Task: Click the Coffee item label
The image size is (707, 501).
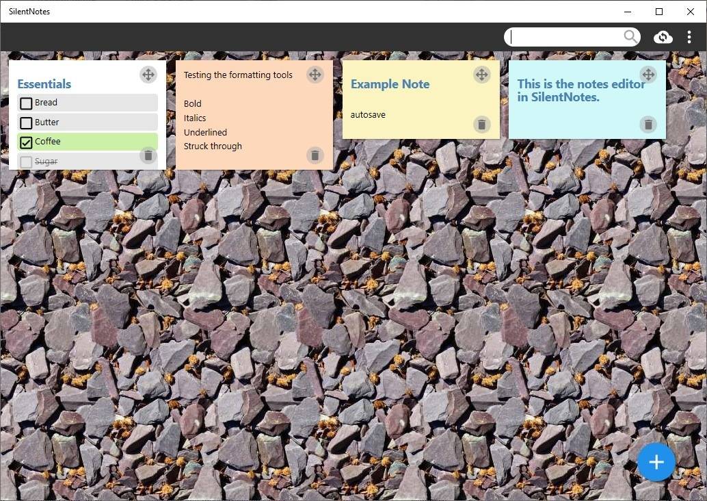Action: (x=47, y=141)
